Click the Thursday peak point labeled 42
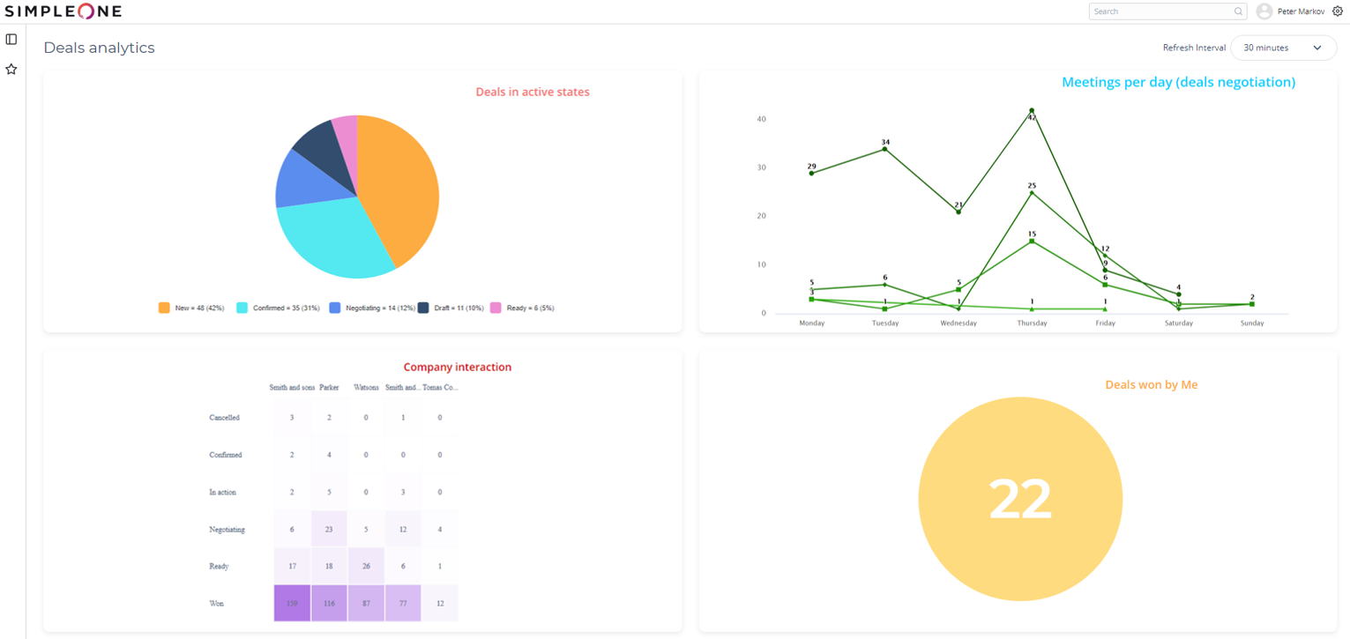Image resolution: width=1350 pixels, height=639 pixels. click(x=1032, y=111)
